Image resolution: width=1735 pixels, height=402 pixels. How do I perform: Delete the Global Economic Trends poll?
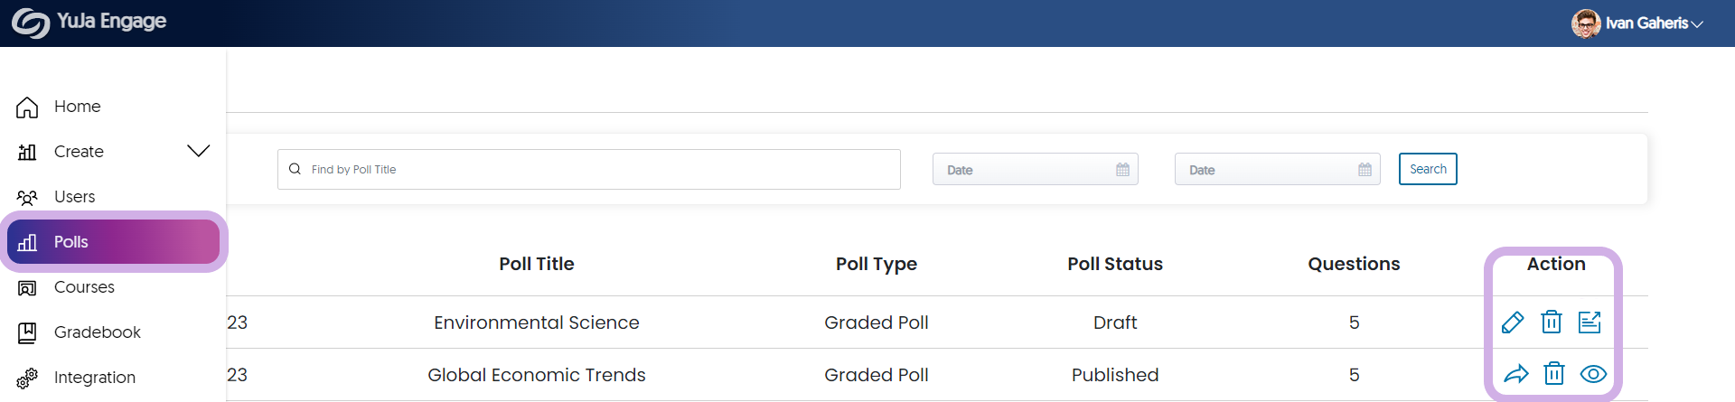click(1554, 373)
